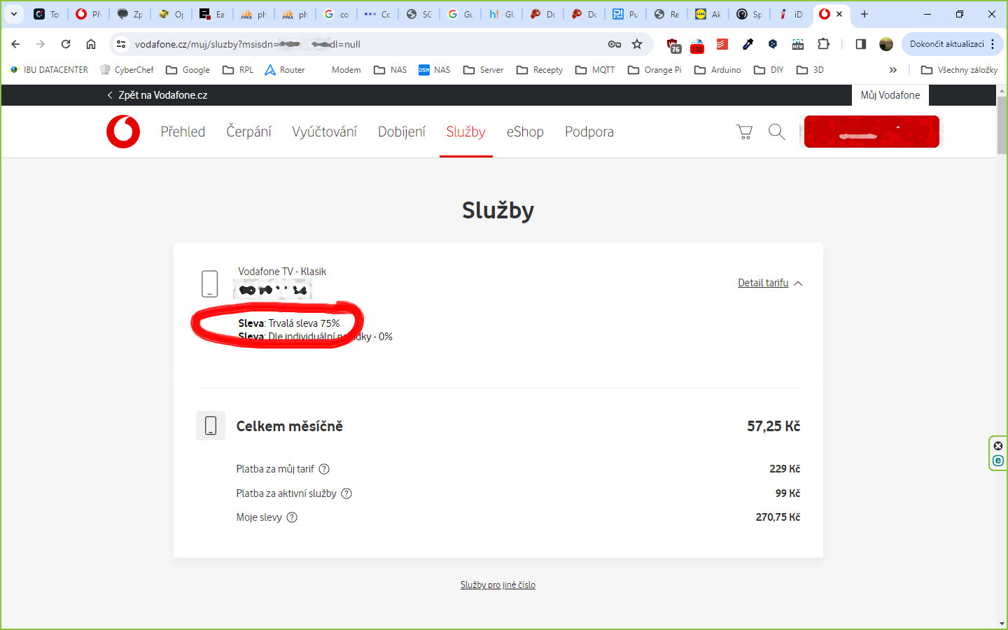
Task: Show more hidden bookmarks chevron
Action: tap(893, 70)
